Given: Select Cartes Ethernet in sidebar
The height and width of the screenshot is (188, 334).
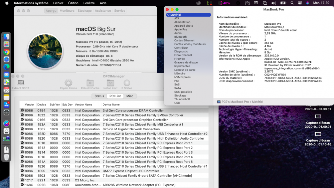Looking at the screenshot, I should pyautogui.click(x=184, y=40).
